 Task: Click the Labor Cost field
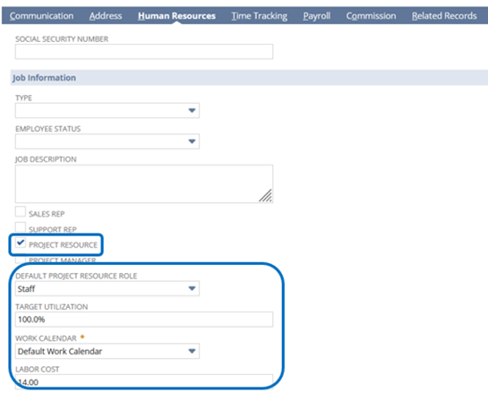pyautogui.click(x=144, y=381)
